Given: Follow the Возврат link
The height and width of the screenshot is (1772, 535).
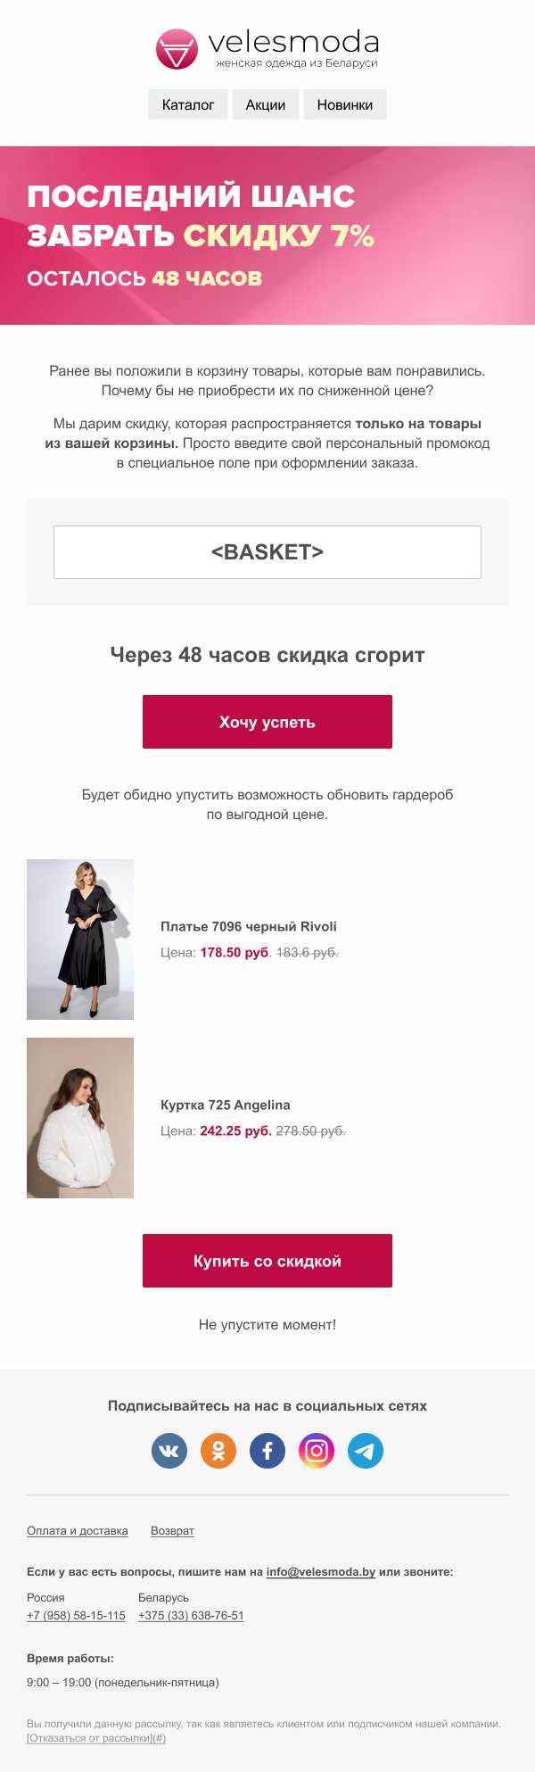Looking at the screenshot, I should pos(172,1530).
